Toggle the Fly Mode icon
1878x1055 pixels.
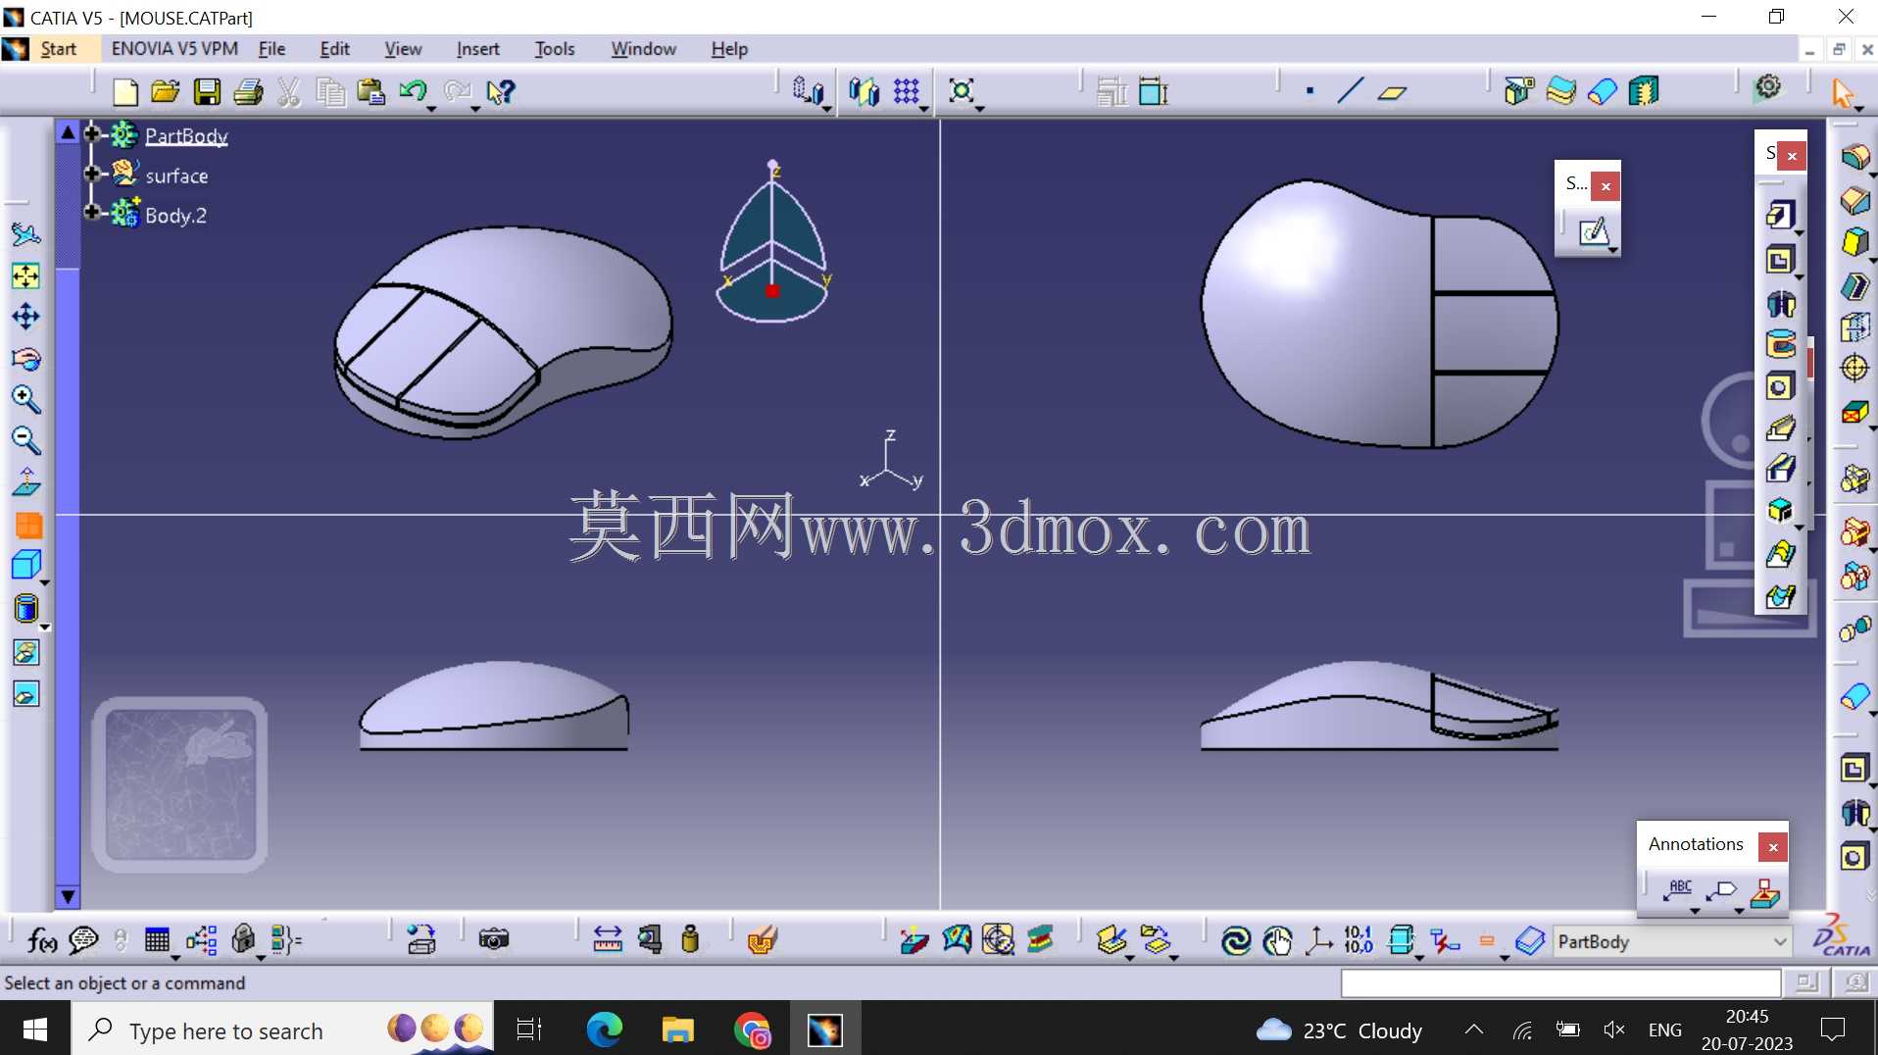[25, 234]
